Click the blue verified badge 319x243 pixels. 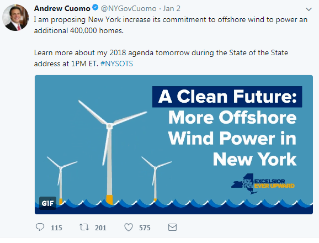pyautogui.click(x=95, y=8)
